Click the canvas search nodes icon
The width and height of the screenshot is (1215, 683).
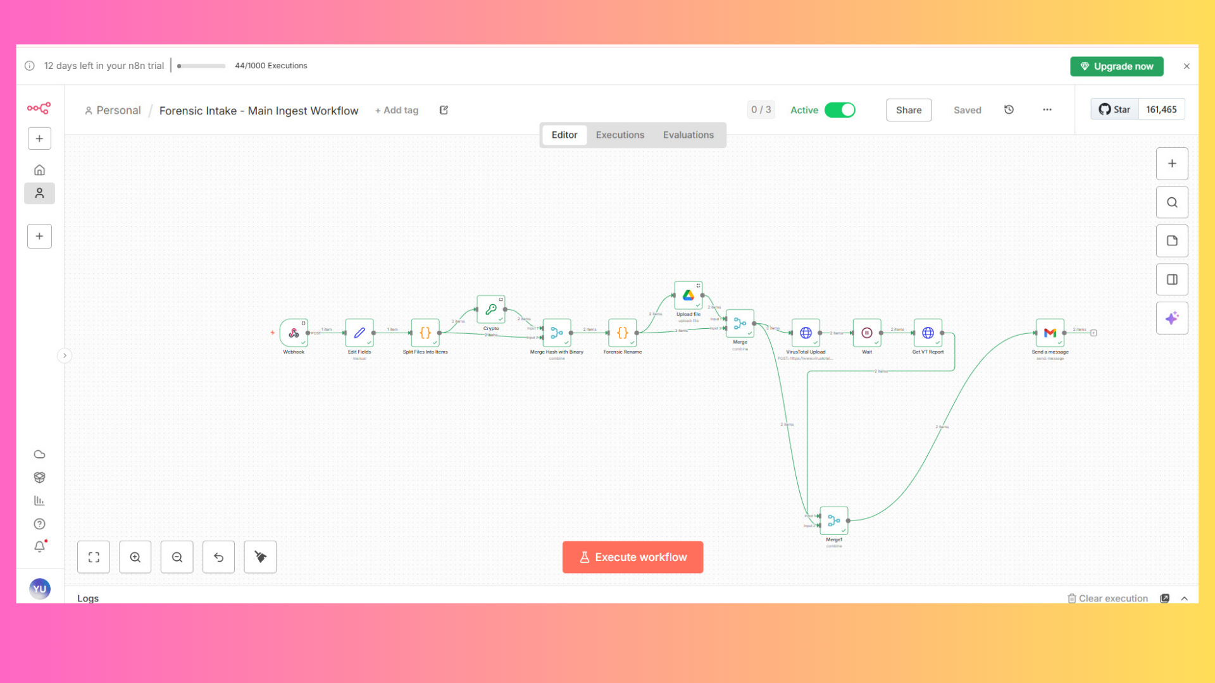1172,202
